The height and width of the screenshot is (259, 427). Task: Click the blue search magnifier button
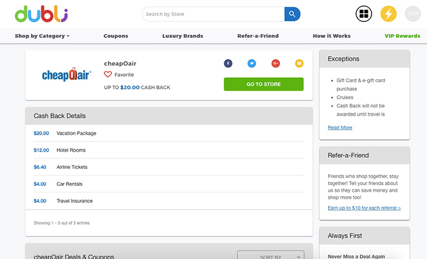292,14
